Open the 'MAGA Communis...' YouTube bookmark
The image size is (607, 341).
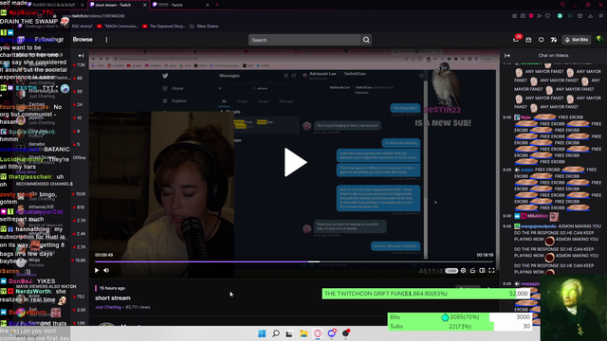coord(118,27)
